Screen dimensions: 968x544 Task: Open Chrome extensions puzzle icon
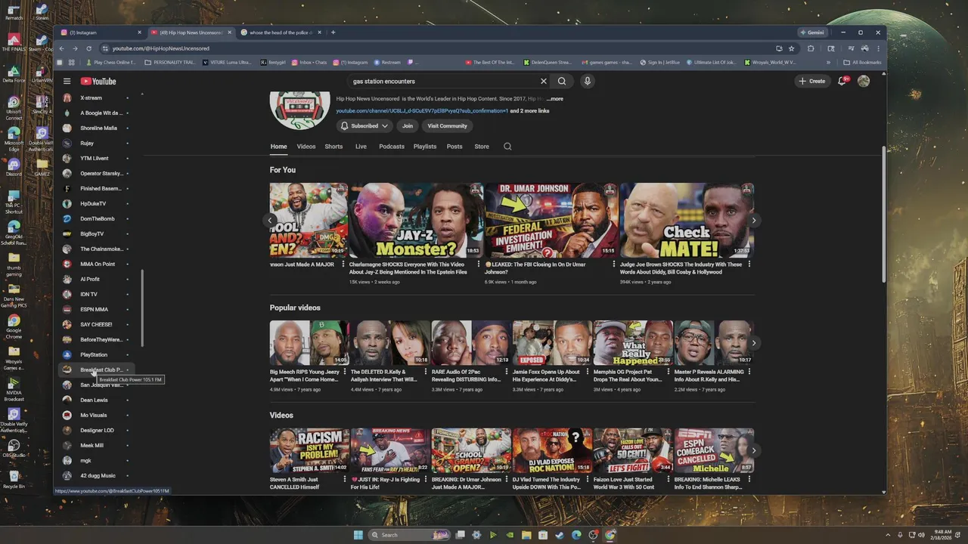click(x=811, y=48)
